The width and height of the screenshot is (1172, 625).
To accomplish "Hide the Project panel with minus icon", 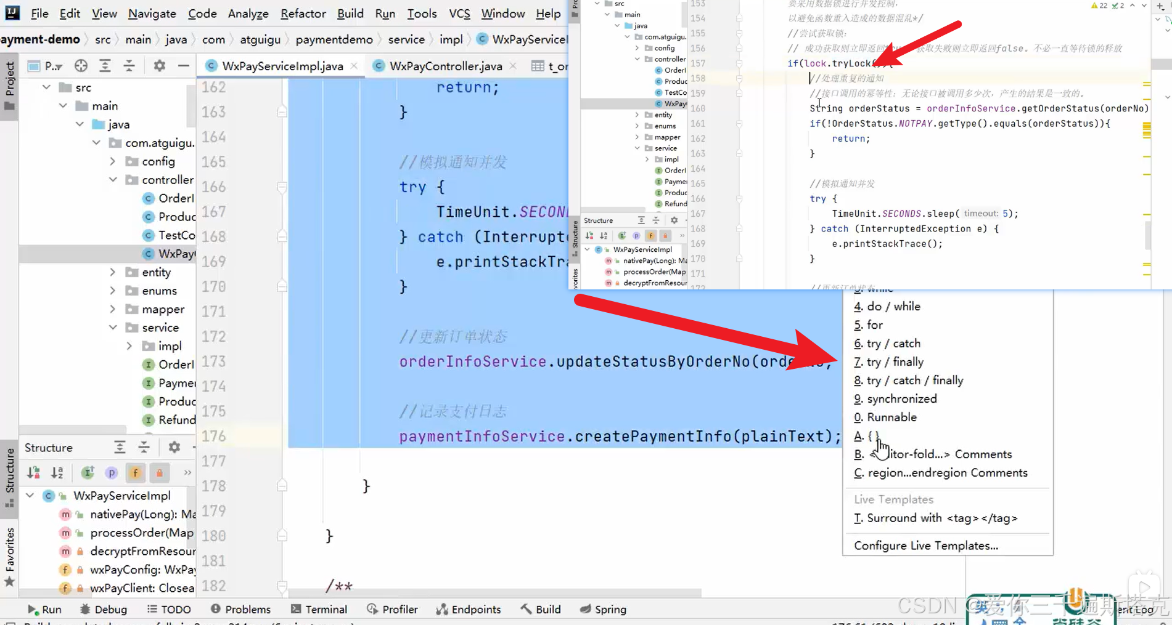I will 183,65.
